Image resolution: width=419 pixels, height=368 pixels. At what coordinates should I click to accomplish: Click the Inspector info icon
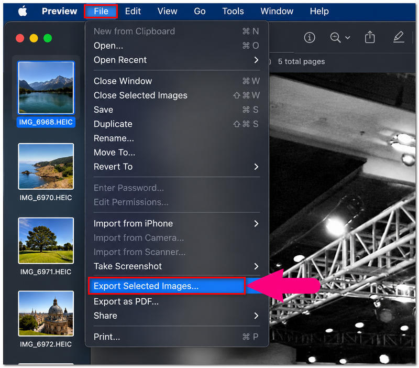(310, 37)
